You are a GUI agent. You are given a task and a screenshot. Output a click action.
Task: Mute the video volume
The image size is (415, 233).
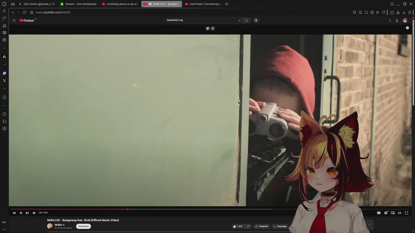point(34,213)
